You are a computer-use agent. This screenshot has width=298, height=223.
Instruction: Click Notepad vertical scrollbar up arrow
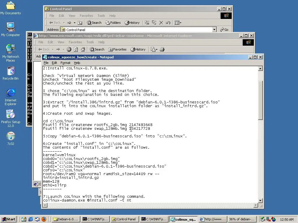[x=260, y=69]
